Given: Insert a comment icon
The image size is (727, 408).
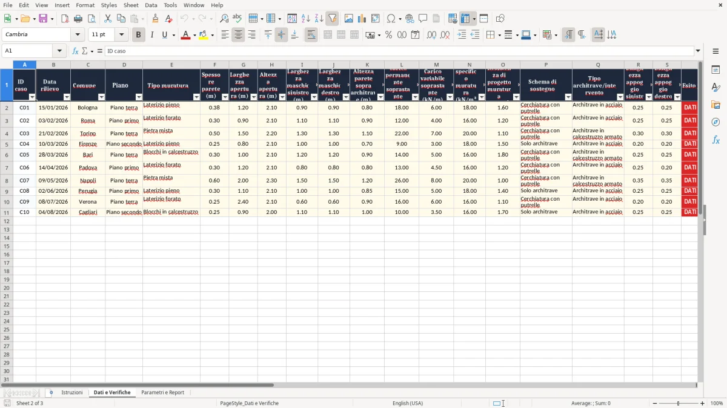Looking at the screenshot, I should [x=423, y=19].
